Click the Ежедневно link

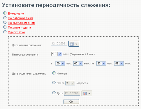(x=16, y=14)
